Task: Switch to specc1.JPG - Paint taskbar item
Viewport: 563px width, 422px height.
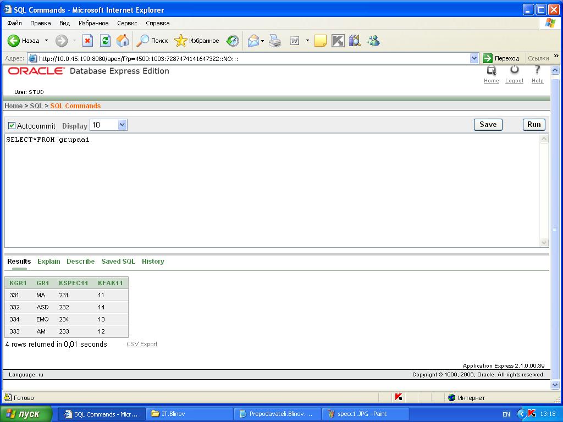Action: [x=365, y=414]
